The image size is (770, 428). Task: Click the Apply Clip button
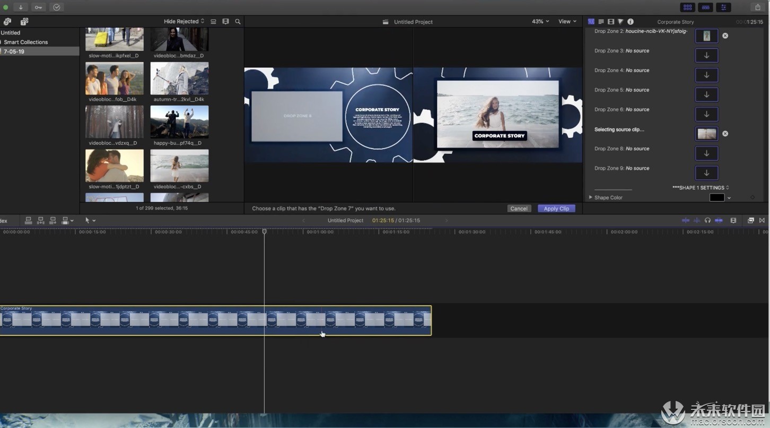coord(556,208)
